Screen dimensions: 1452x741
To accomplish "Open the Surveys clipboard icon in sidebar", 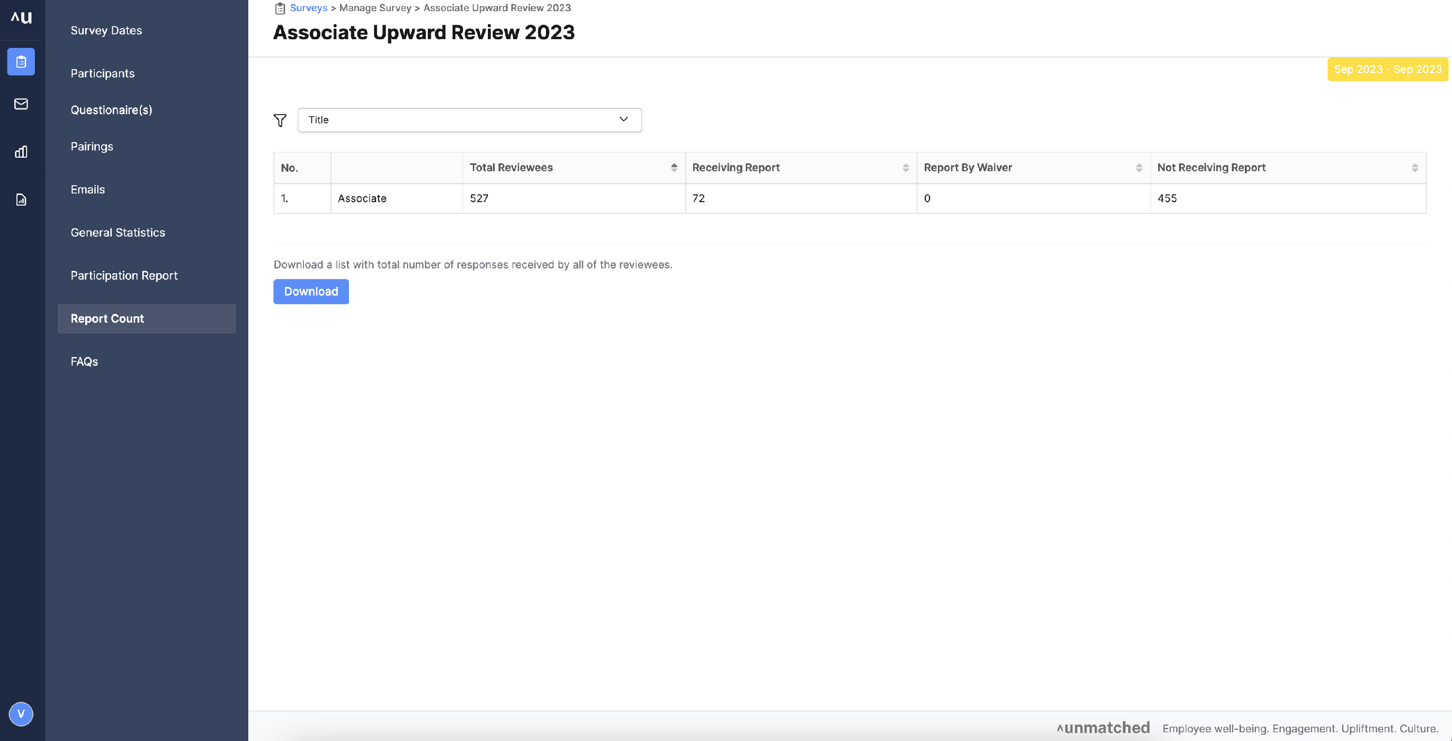I will pyautogui.click(x=21, y=61).
